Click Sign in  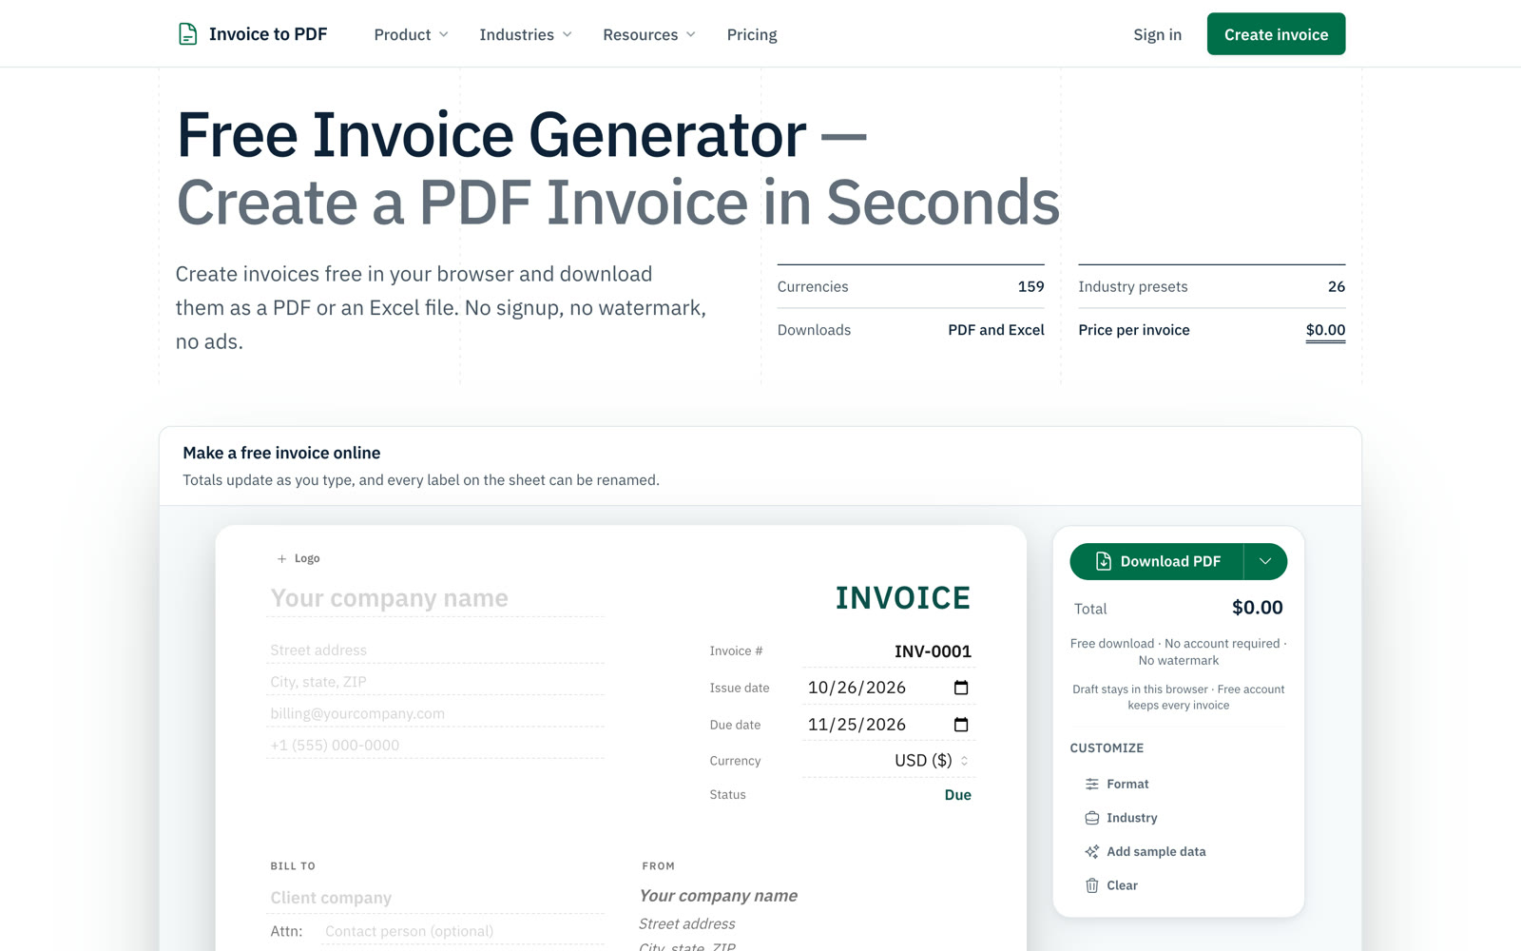(1157, 34)
